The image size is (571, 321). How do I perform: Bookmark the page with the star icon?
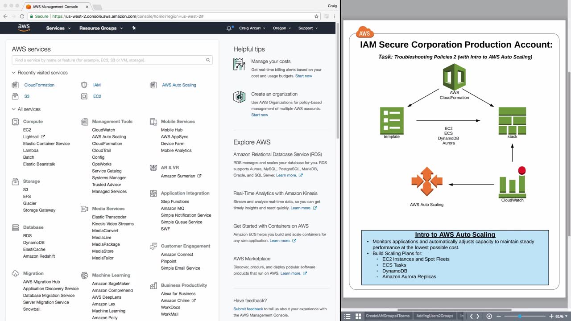pyautogui.click(x=316, y=16)
